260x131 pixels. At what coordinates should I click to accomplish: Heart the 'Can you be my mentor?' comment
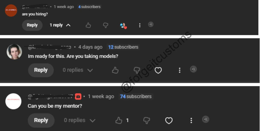click(x=169, y=120)
